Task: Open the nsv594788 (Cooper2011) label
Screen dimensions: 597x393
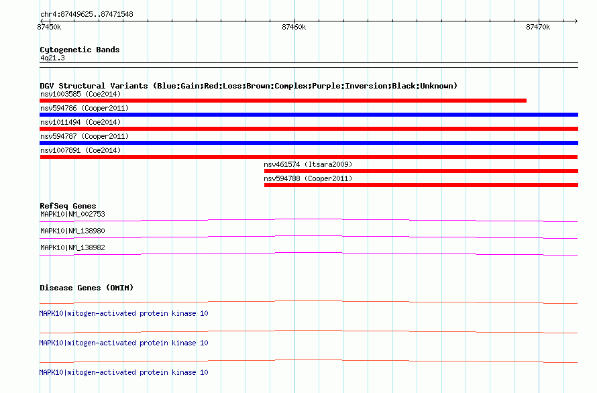Action: coord(308,178)
